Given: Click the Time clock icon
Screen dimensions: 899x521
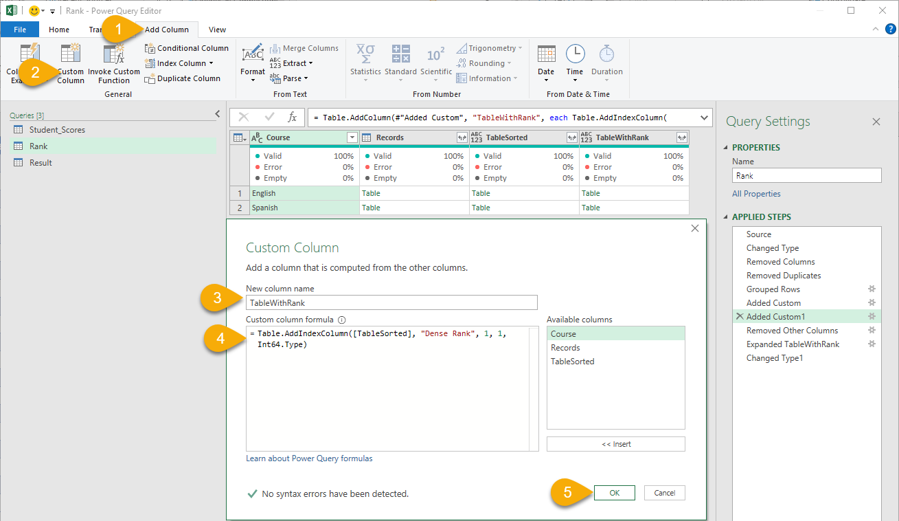Looking at the screenshot, I should pyautogui.click(x=575, y=54).
